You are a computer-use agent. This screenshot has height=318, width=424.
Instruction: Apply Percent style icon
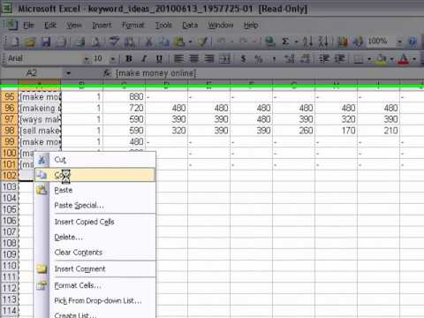[x=259, y=58]
